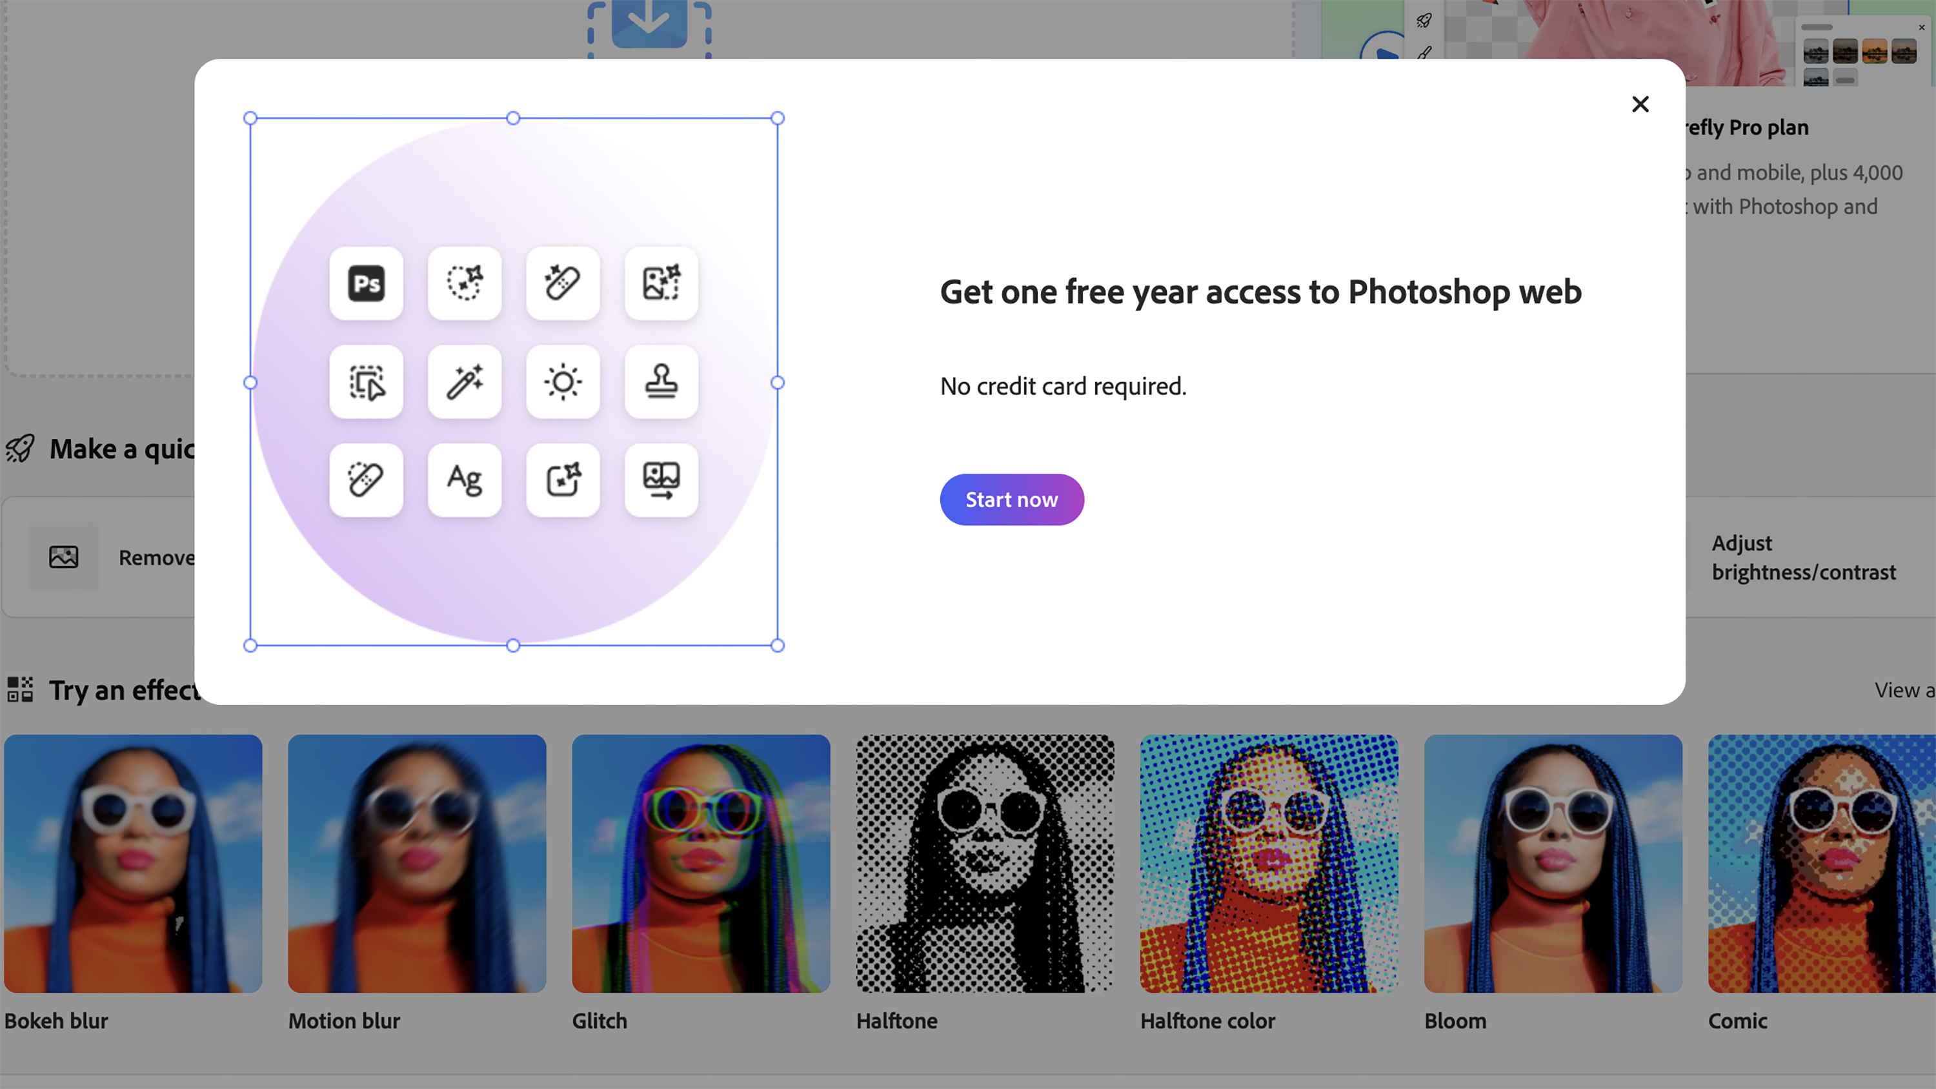Click the dotted circle sparkle selection tile
The width and height of the screenshot is (1936, 1089).
coord(465,283)
